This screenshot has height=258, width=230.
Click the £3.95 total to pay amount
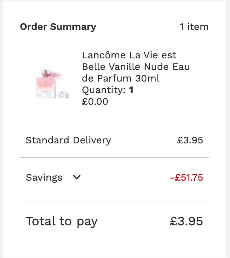186,221
